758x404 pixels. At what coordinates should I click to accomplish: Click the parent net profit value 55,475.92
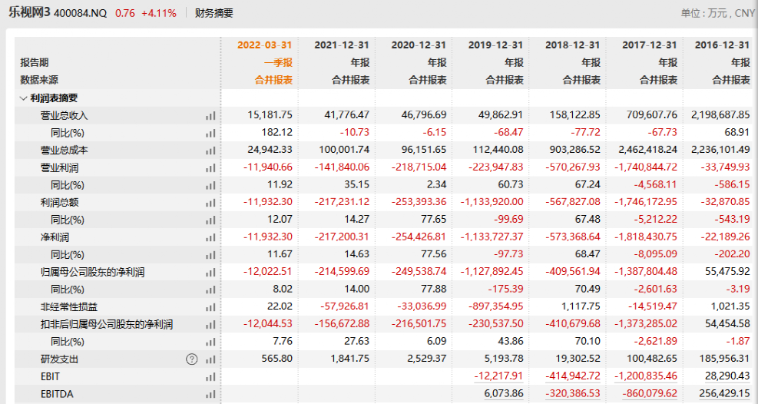coord(727,272)
